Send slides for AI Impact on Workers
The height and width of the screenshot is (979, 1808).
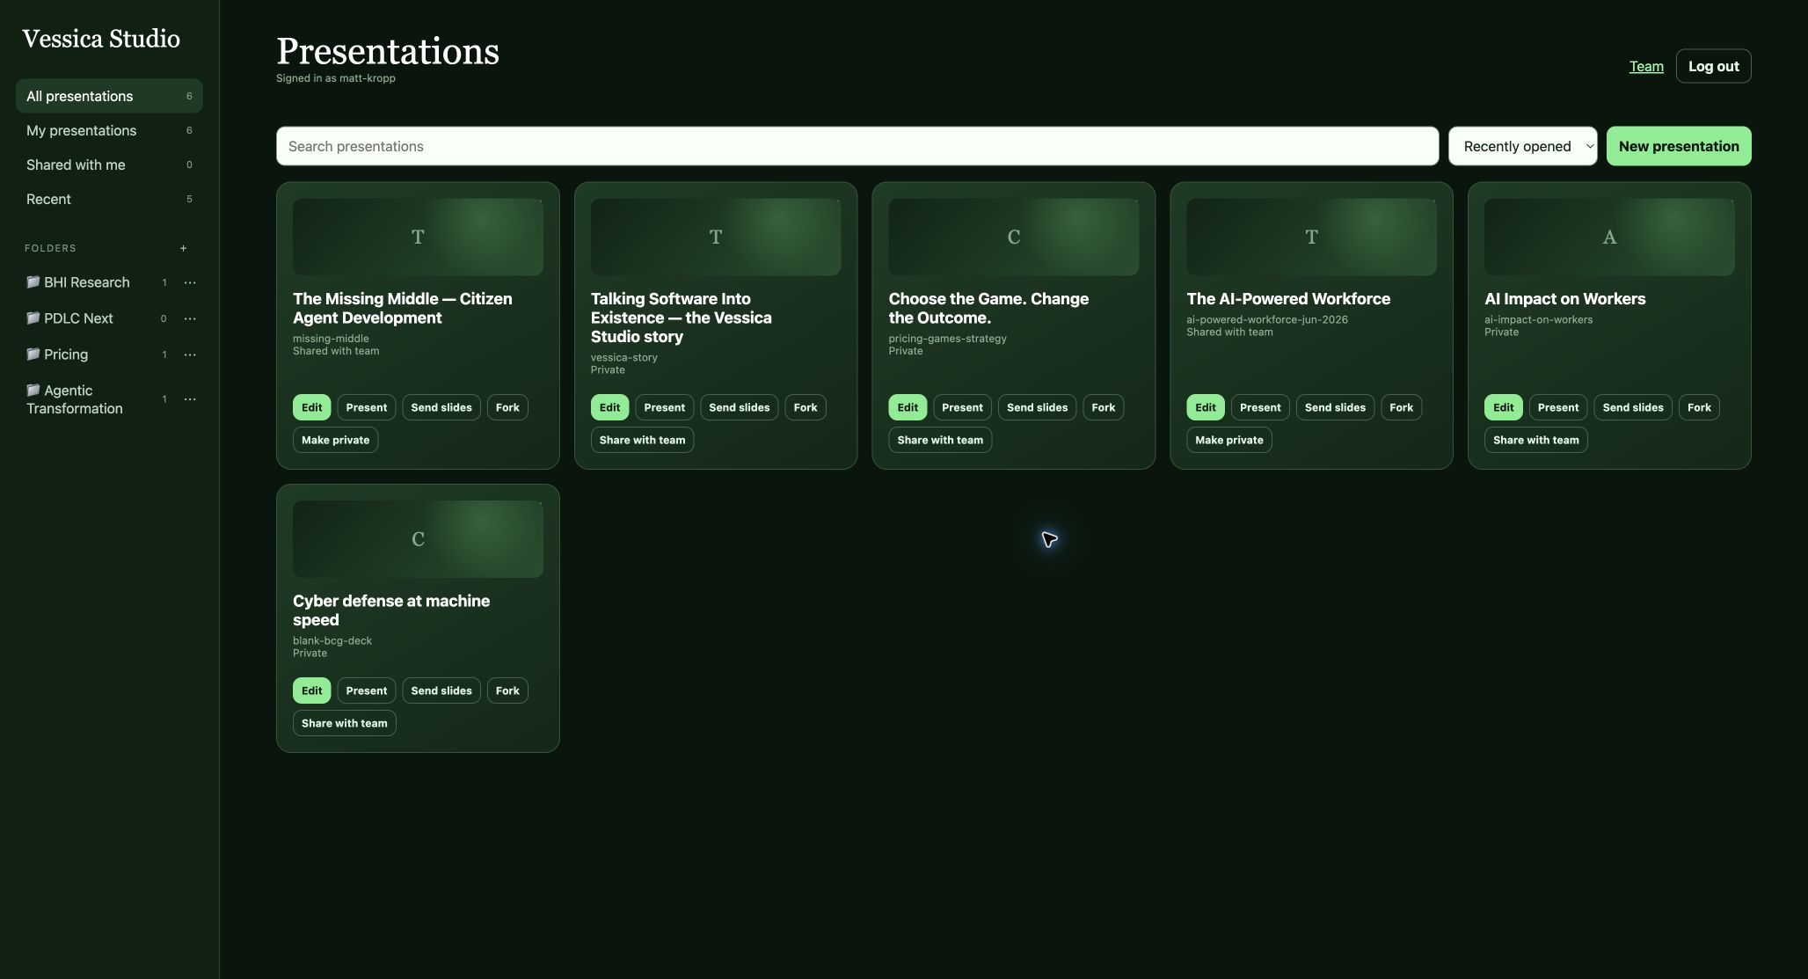pyautogui.click(x=1633, y=407)
